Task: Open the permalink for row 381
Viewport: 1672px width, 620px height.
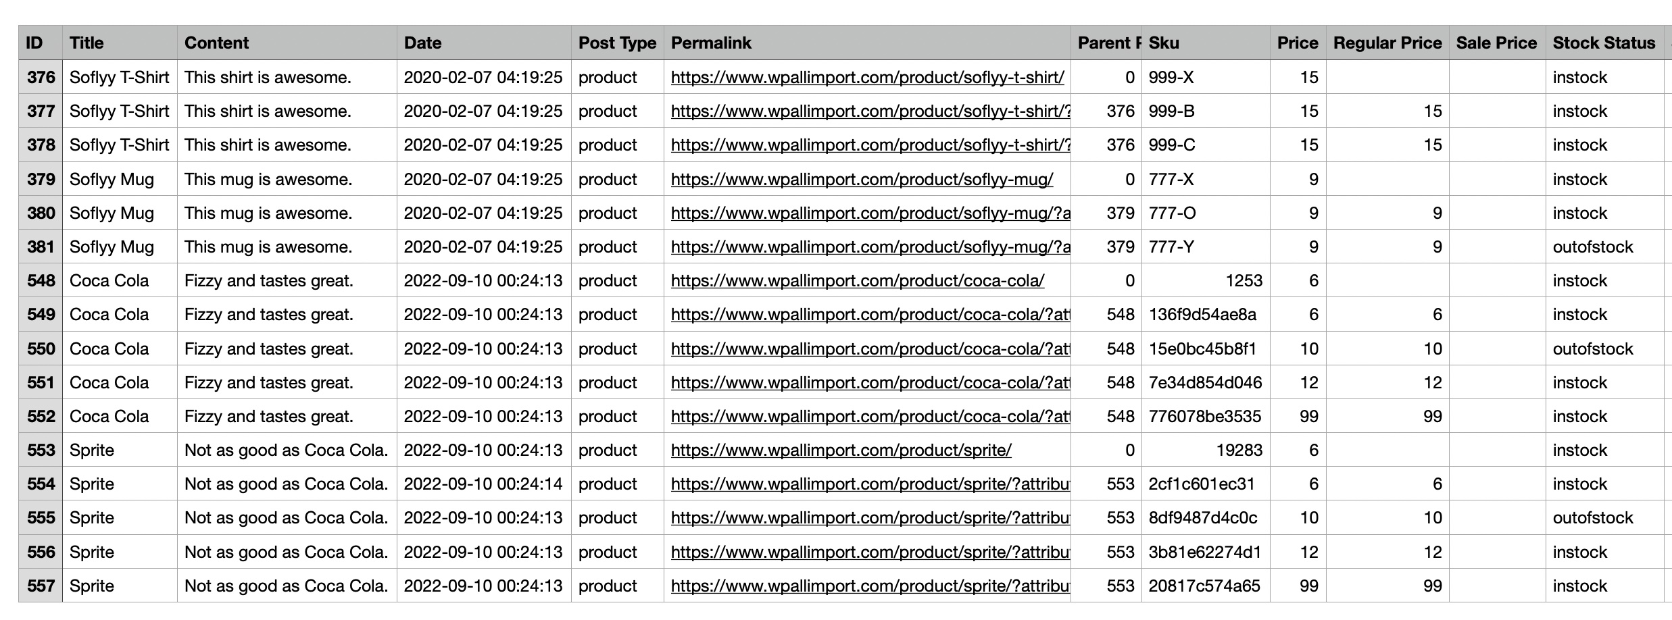Action: coord(870,247)
